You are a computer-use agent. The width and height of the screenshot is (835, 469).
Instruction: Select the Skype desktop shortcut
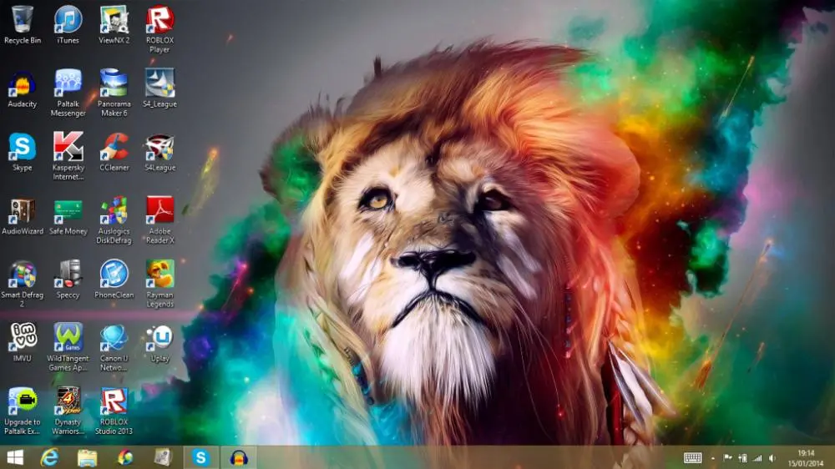tap(23, 152)
